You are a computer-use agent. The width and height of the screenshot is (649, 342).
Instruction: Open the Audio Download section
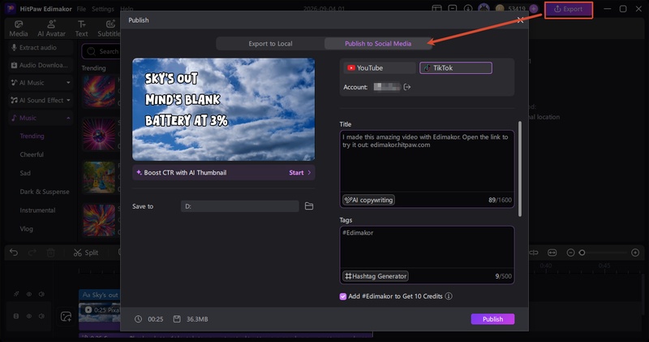click(41, 65)
